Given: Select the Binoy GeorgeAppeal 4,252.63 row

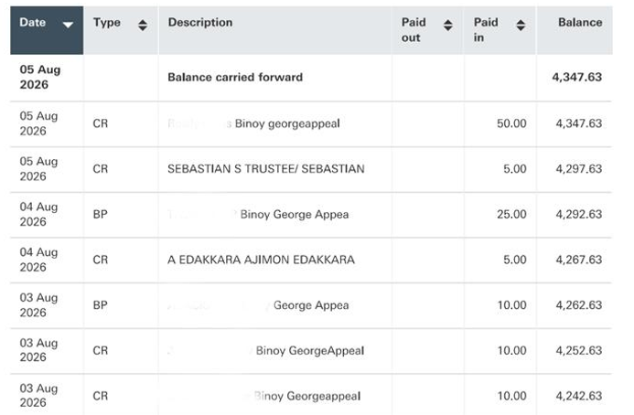Looking at the screenshot, I should pyautogui.click(x=311, y=351).
